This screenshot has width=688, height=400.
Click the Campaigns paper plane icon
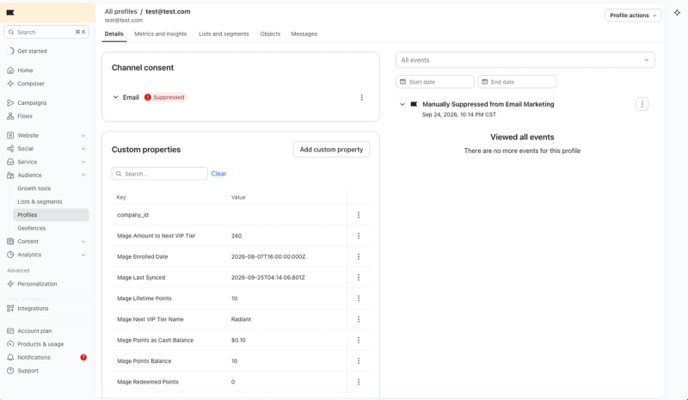(x=10, y=102)
